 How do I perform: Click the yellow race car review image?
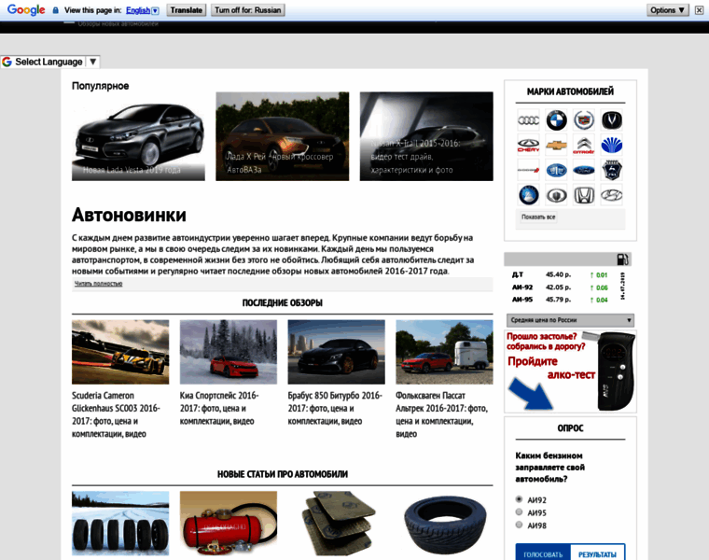coord(120,353)
